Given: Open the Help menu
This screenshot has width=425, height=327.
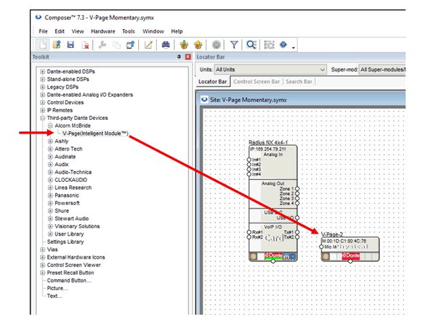Looking at the screenshot, I should point(176,31).
